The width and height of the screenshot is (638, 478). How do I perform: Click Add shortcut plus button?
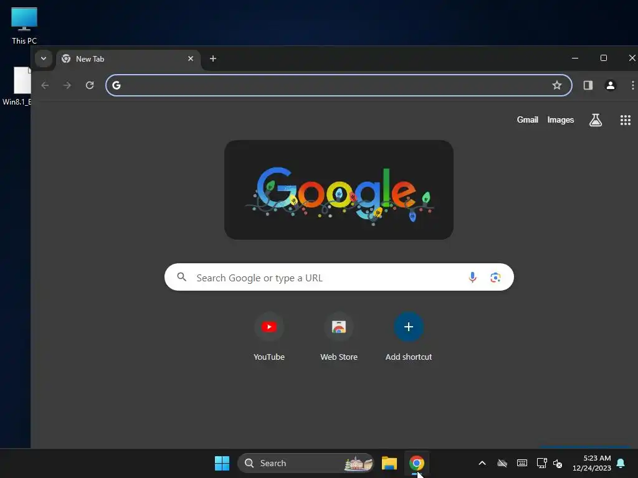409,327
